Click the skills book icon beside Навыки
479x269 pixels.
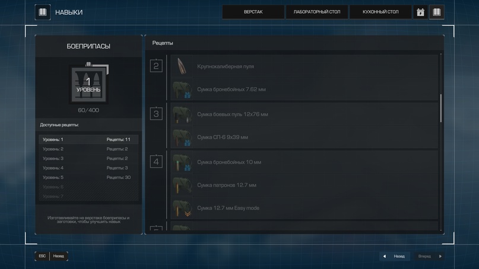tap(43, 12)
